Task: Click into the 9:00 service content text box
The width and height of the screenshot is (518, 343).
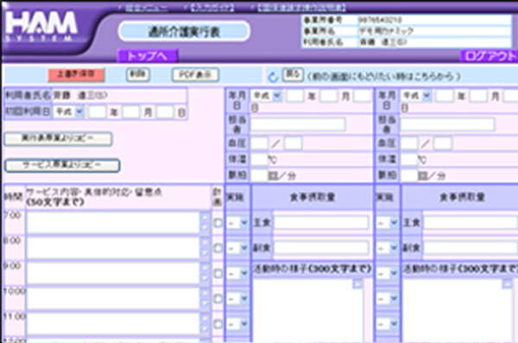Action: pyautogui.click(x=113, y=274)
